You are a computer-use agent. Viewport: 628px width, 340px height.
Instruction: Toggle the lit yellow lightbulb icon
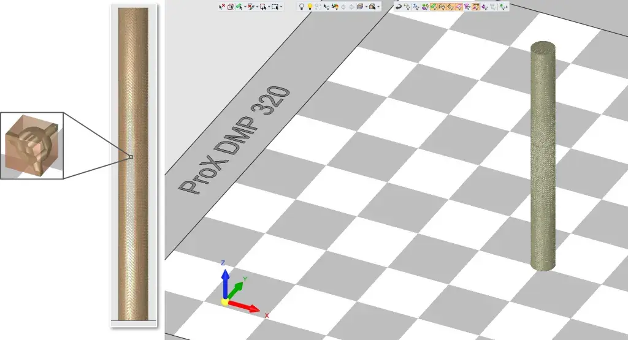310,7
